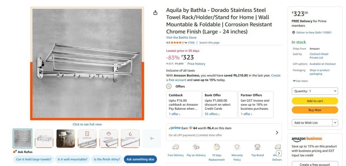
Task: Show more images via 3+ thumbnail
Action: [152, 138]
